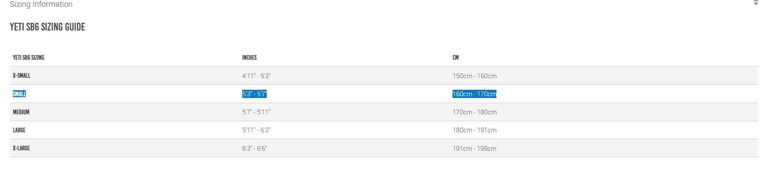Click the 4'11" - 5'3" inches cell

point(256,76)
